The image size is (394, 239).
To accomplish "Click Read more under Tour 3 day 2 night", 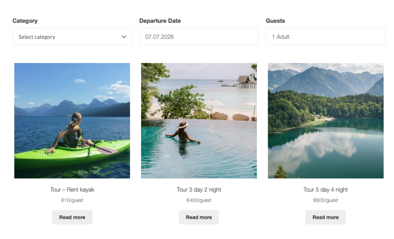I will [x=199, y=217].
